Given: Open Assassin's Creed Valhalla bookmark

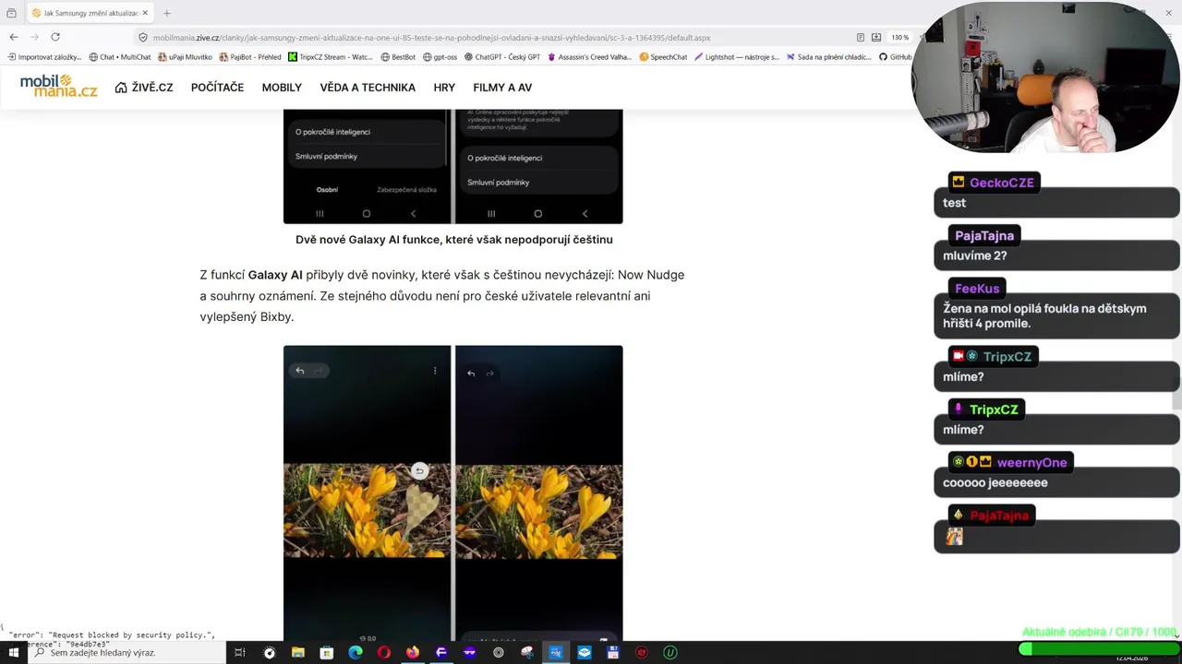Looking at the screenshot, I should pos(590,57).
